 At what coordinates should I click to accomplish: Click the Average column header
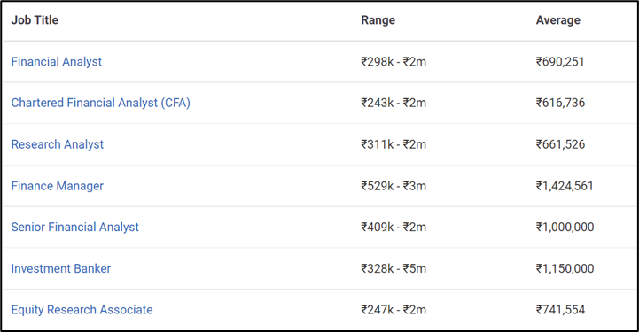coord(557,20)
